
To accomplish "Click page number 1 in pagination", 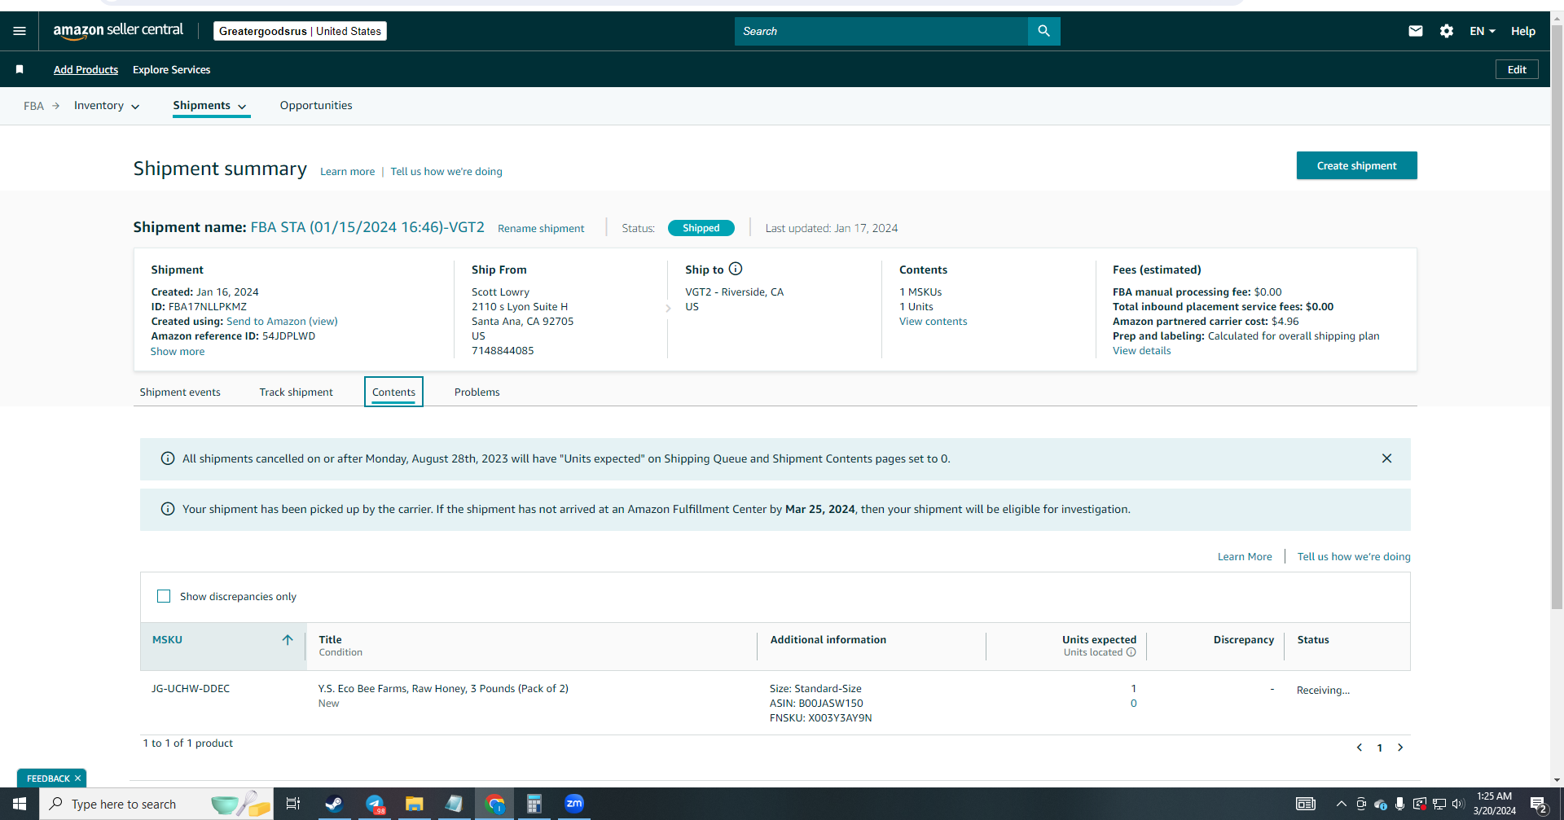I will click(x=1380, y=748).
